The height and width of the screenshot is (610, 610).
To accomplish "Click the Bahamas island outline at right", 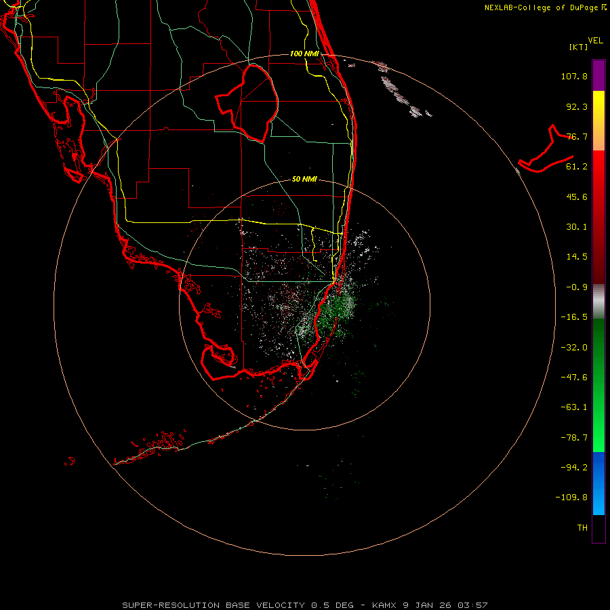I will (x=546, y=150).
